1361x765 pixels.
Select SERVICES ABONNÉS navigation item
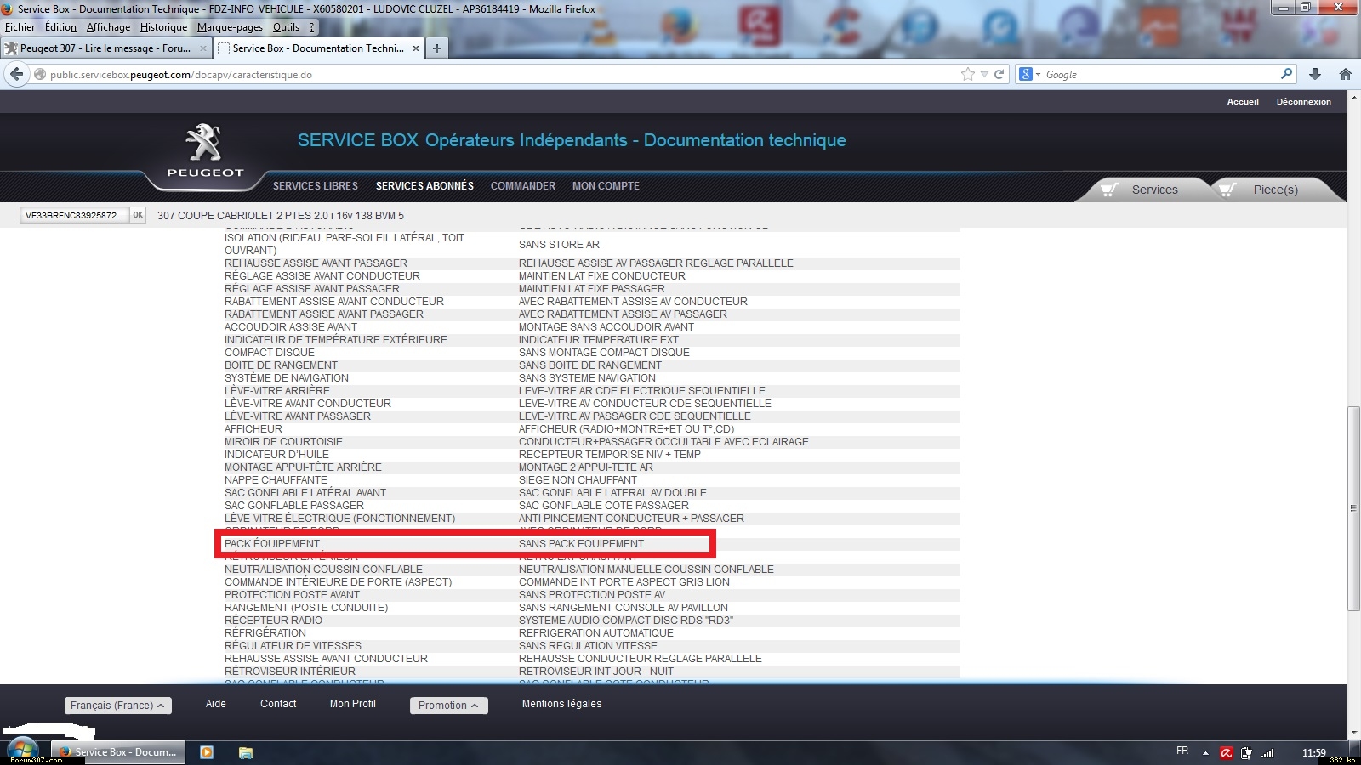424,186
